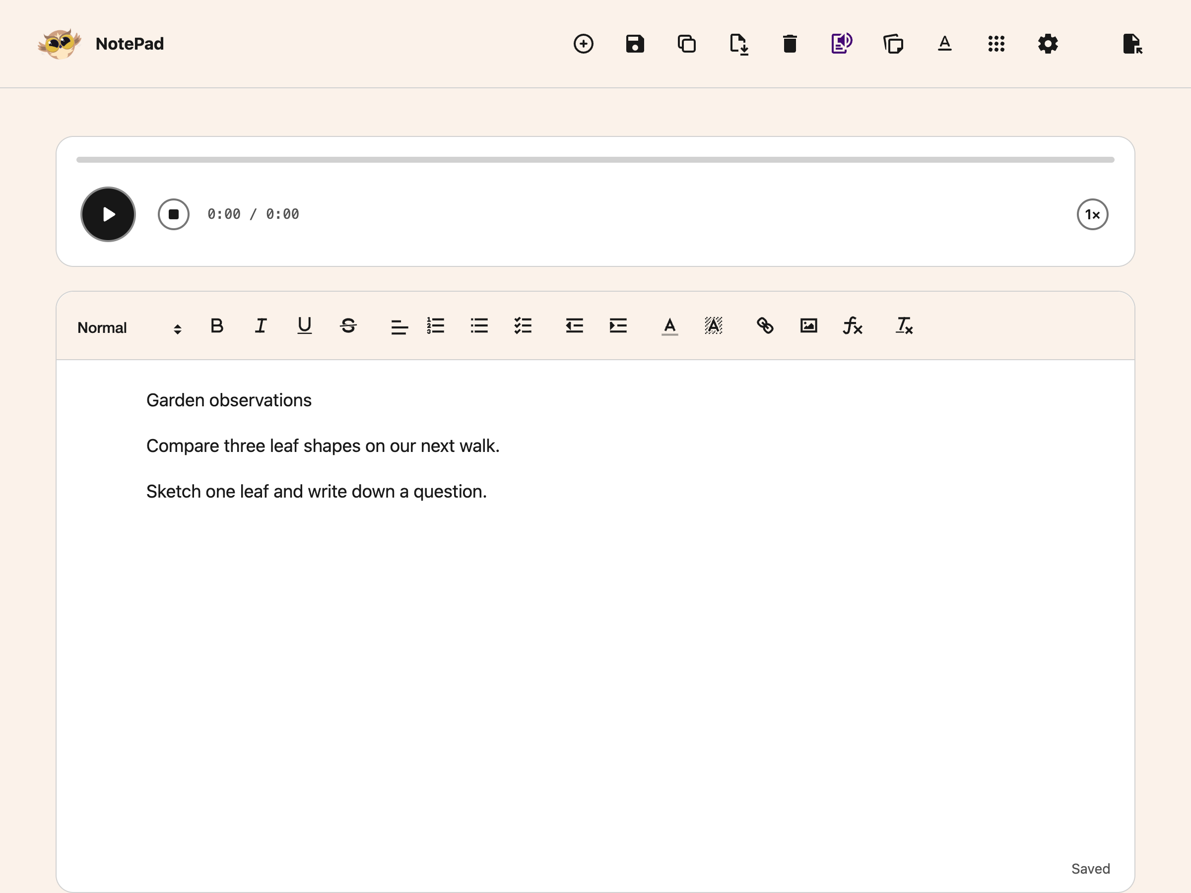Toggle the purple read-aloud speaker icon
Image resolution: width=1191 pixels, height=893 pixels.
(842, 43)
